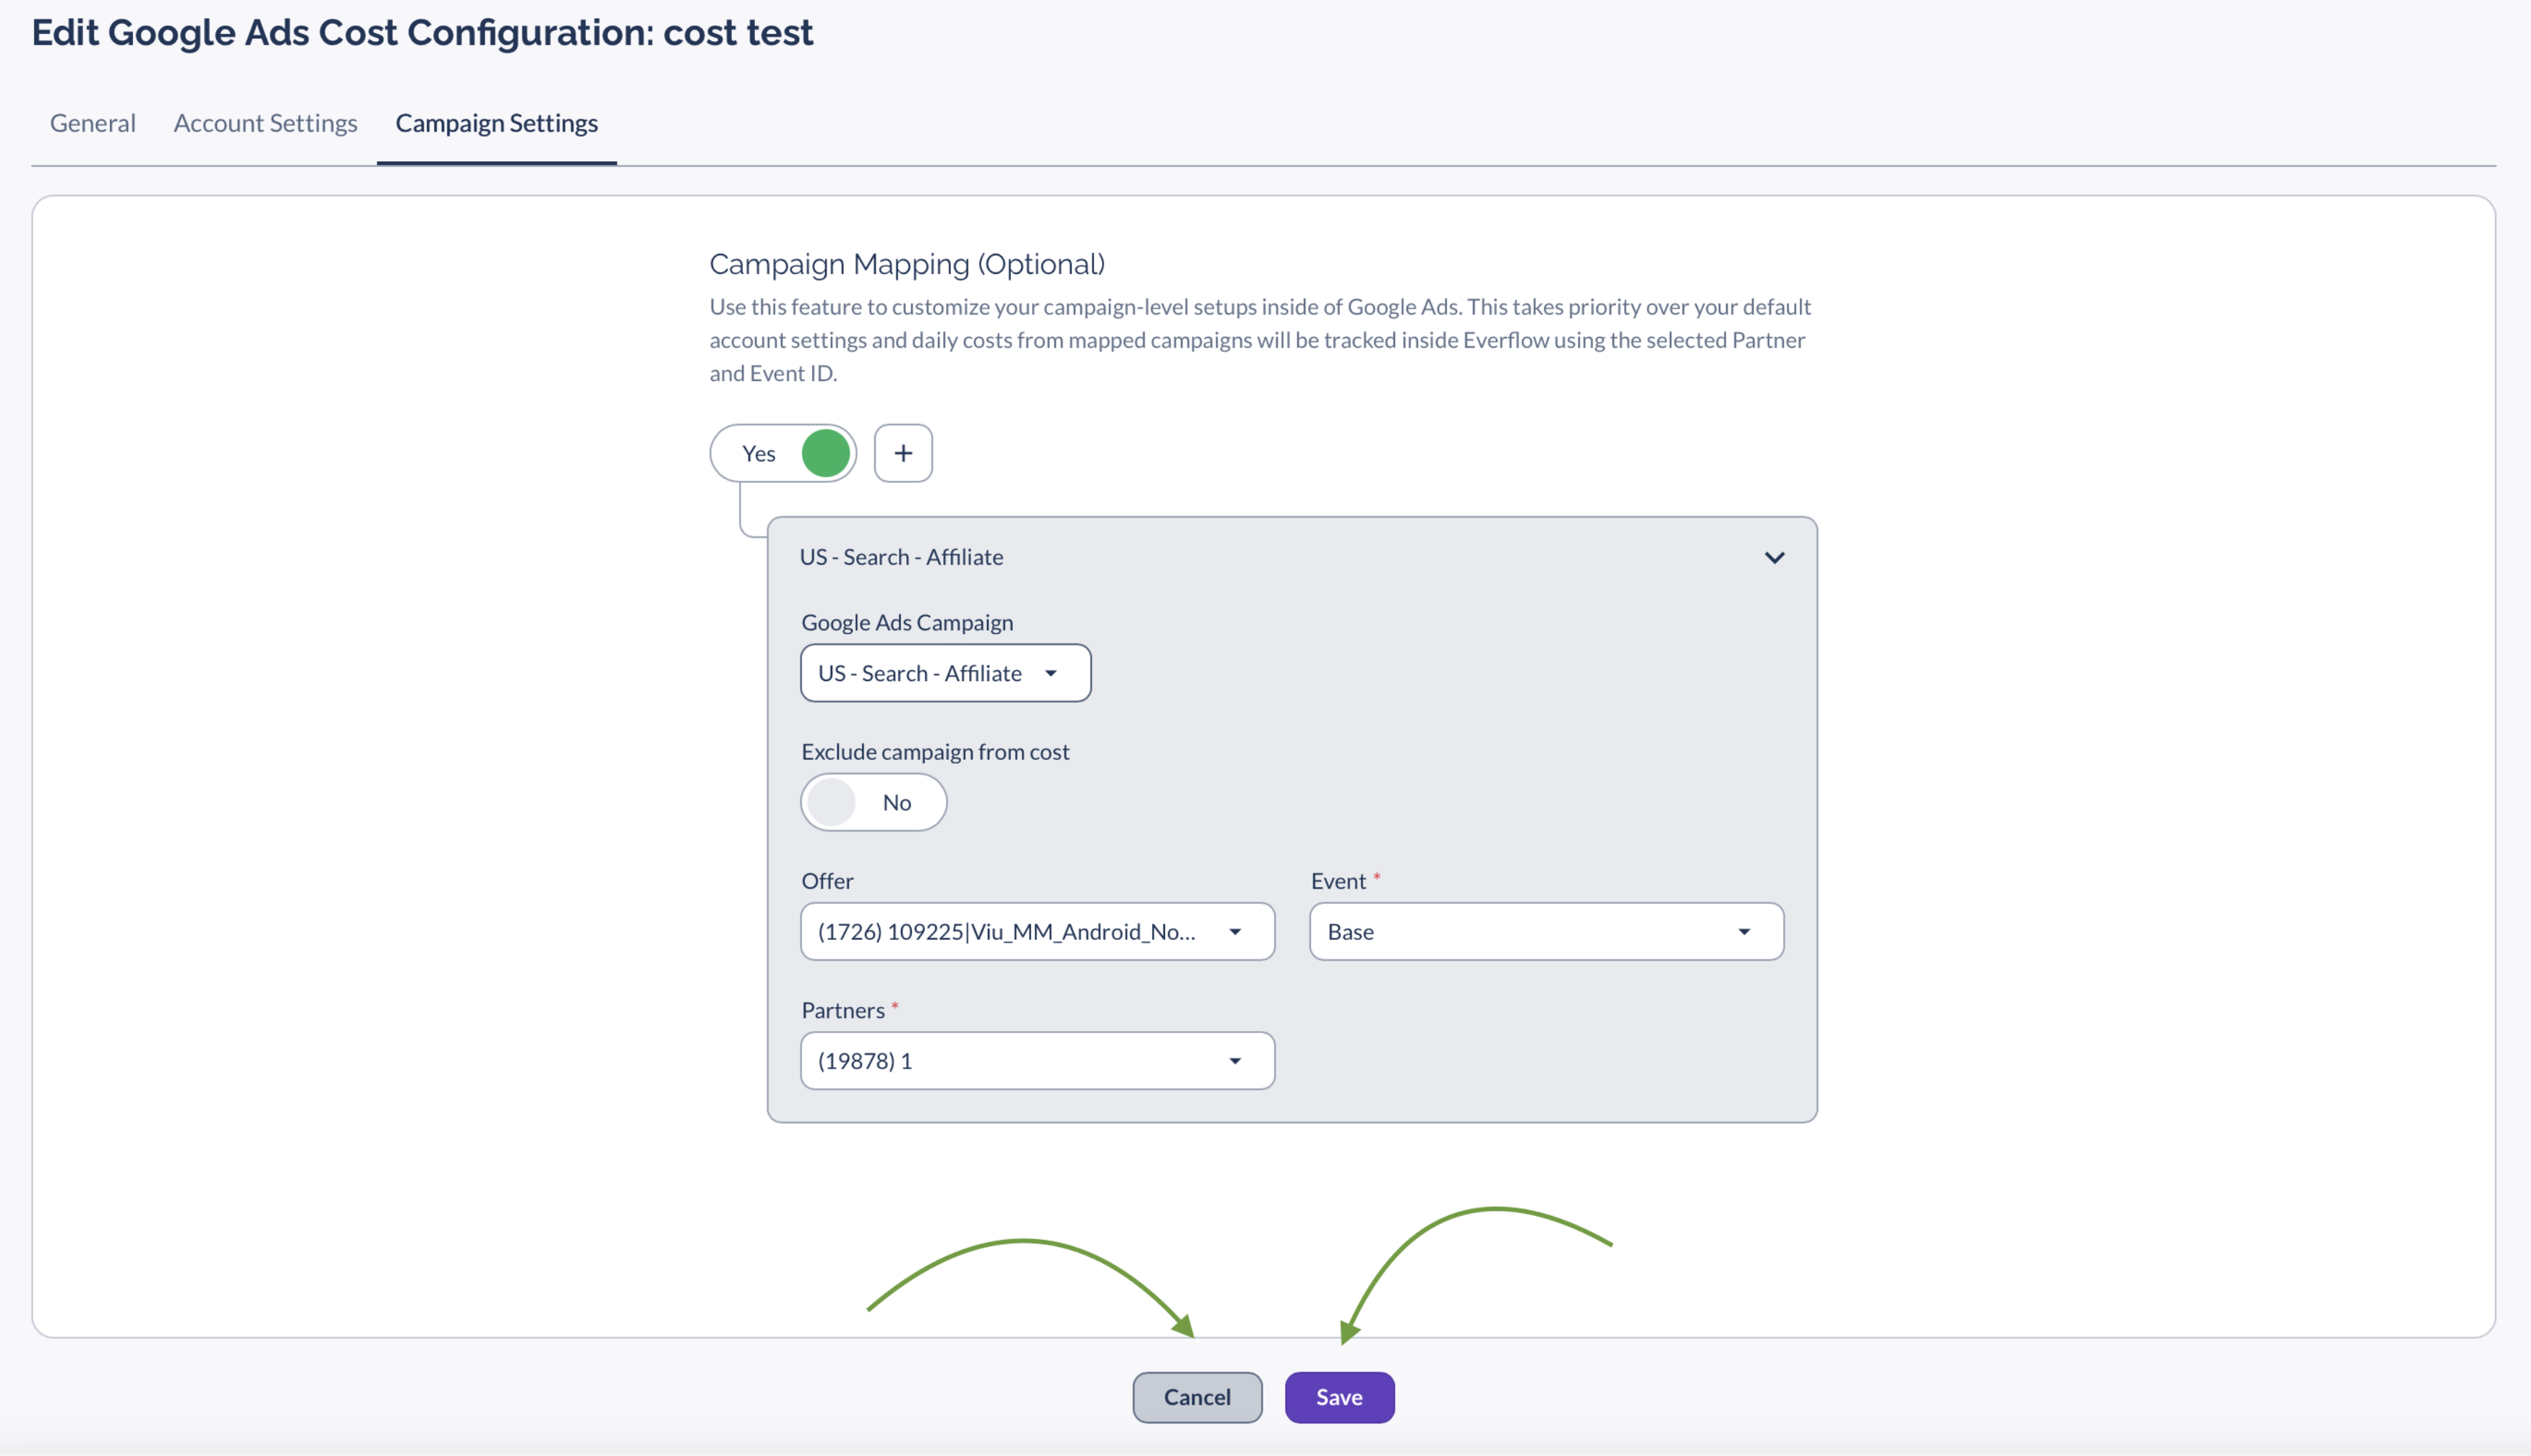This screenshot has width=2531, height=1456.
Task: Toggle Exclude campaign from cost switch
Action: click(x=873, y=802)
